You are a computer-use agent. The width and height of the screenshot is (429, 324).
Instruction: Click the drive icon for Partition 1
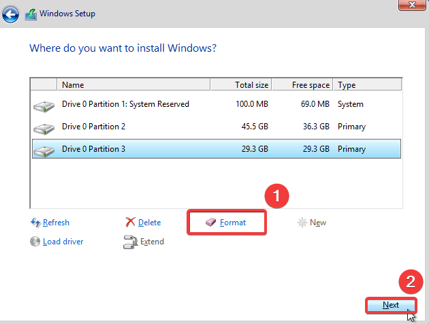[x=44, y=106]
